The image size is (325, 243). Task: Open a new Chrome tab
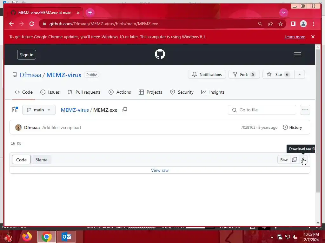pyautogui.click(x=90, y=13)
